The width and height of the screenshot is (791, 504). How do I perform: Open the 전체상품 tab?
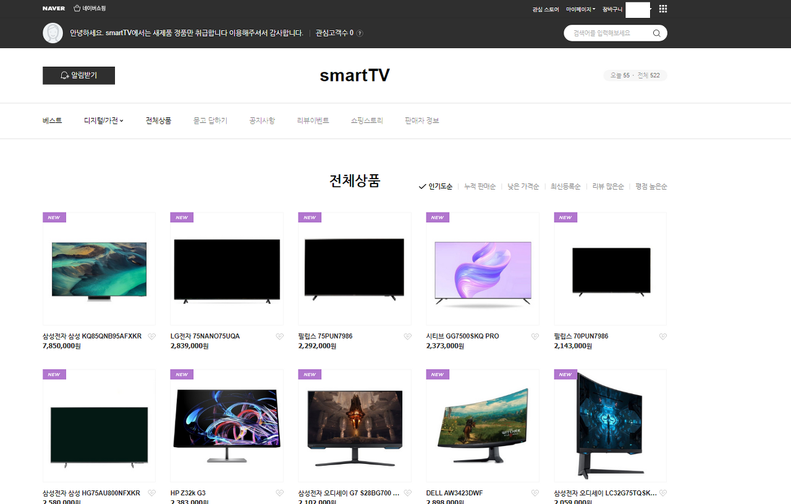[158, 121]
